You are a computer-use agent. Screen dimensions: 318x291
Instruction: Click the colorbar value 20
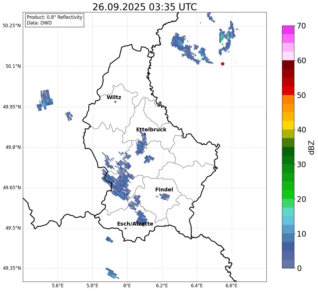301,199
